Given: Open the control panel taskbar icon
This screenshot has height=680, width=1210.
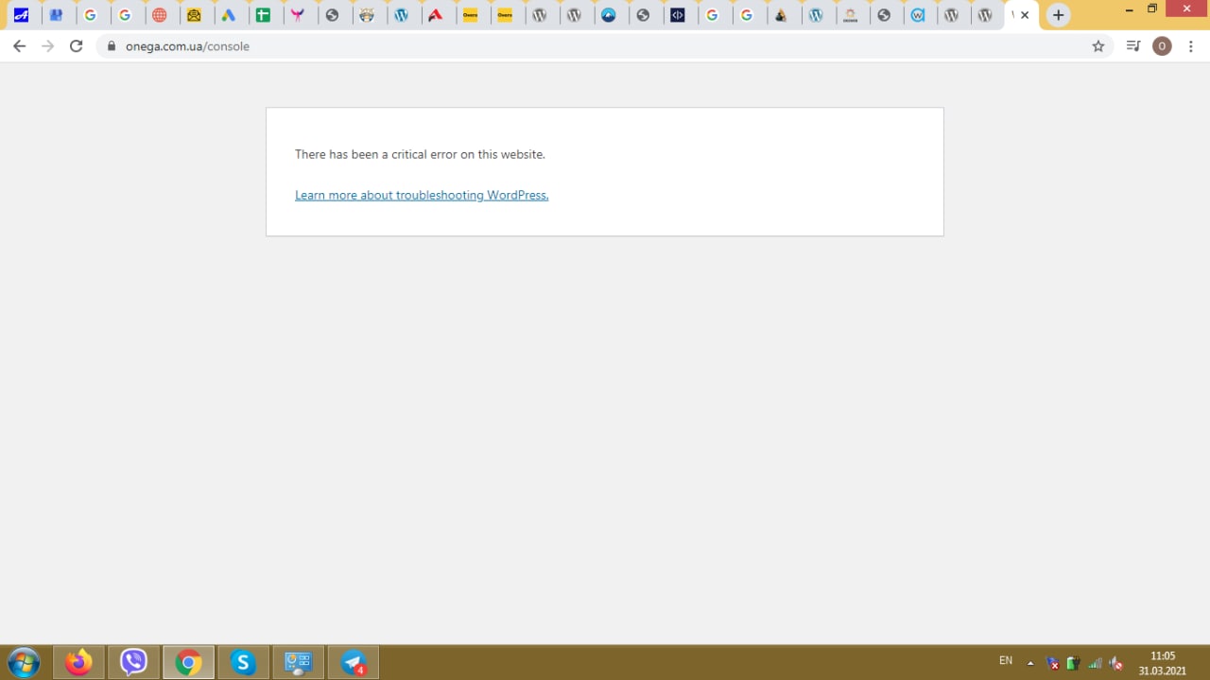Looking at the screenshot, I should (x=299, y=663).
